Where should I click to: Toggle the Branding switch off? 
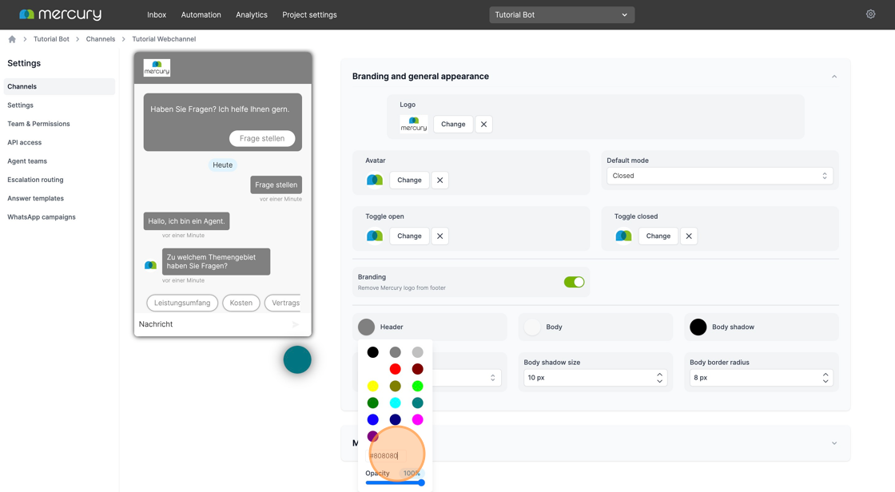[575, 282]
